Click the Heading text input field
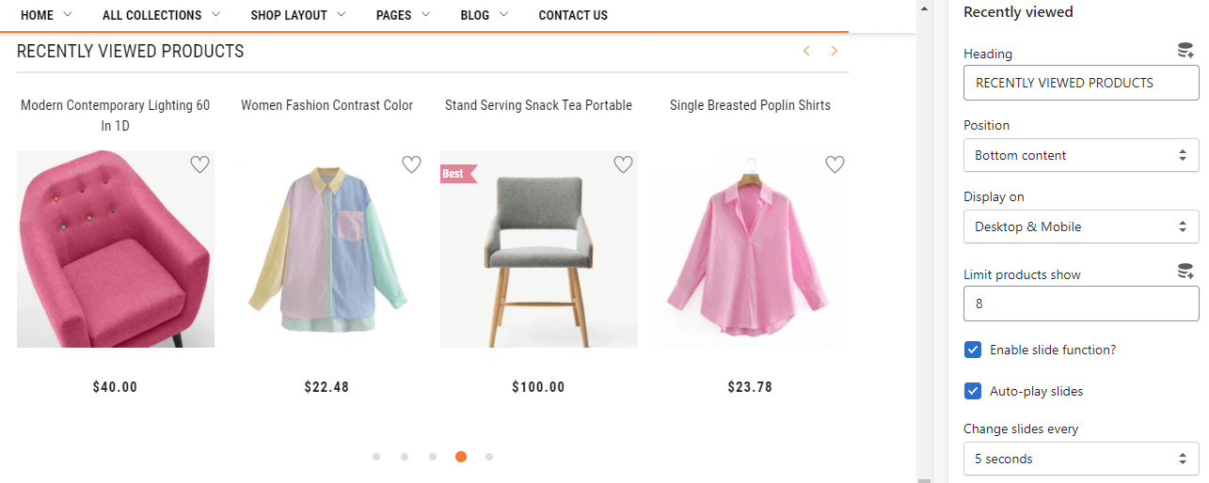 click(x=1081, y=83)
